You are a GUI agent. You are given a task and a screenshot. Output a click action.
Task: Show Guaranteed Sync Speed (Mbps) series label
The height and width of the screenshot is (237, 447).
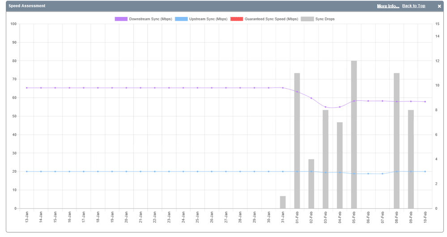coord(271,19)
